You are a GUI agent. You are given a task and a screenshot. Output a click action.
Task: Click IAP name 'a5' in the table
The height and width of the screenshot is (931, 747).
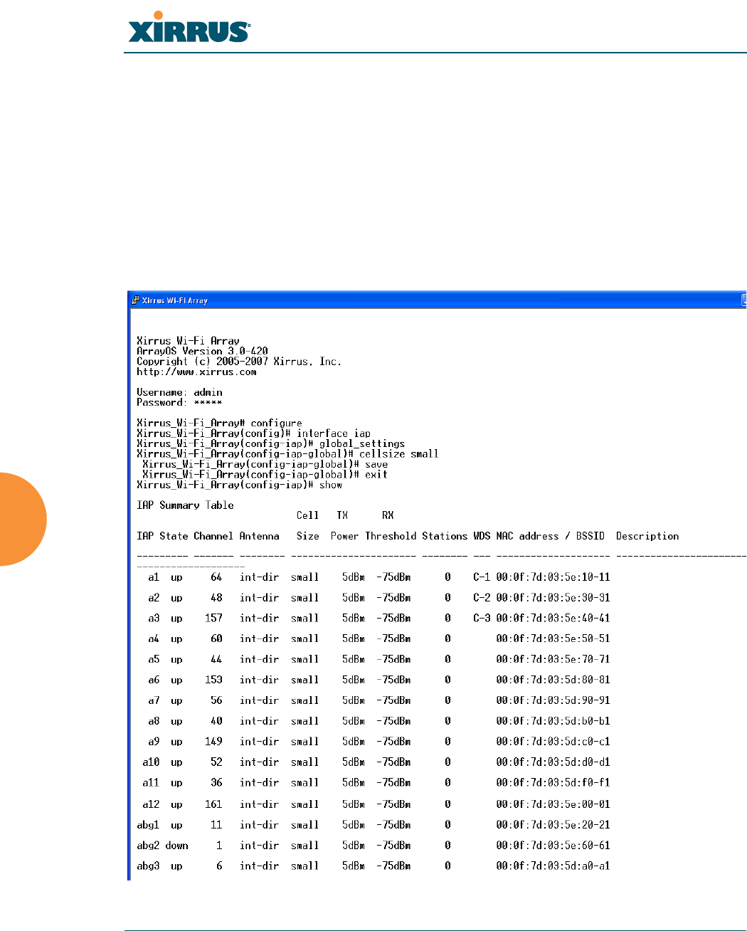coord(154,660)
